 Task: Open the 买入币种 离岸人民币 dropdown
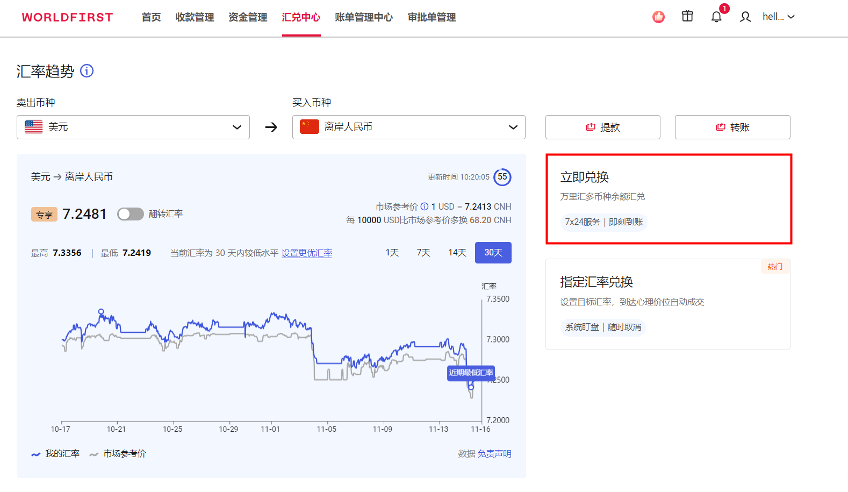pos(408,127)
